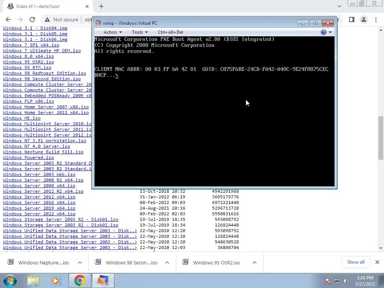Click Windows Server 2016 x64.iso link
This screenshot has height=288, width=384.
(39, 203)
